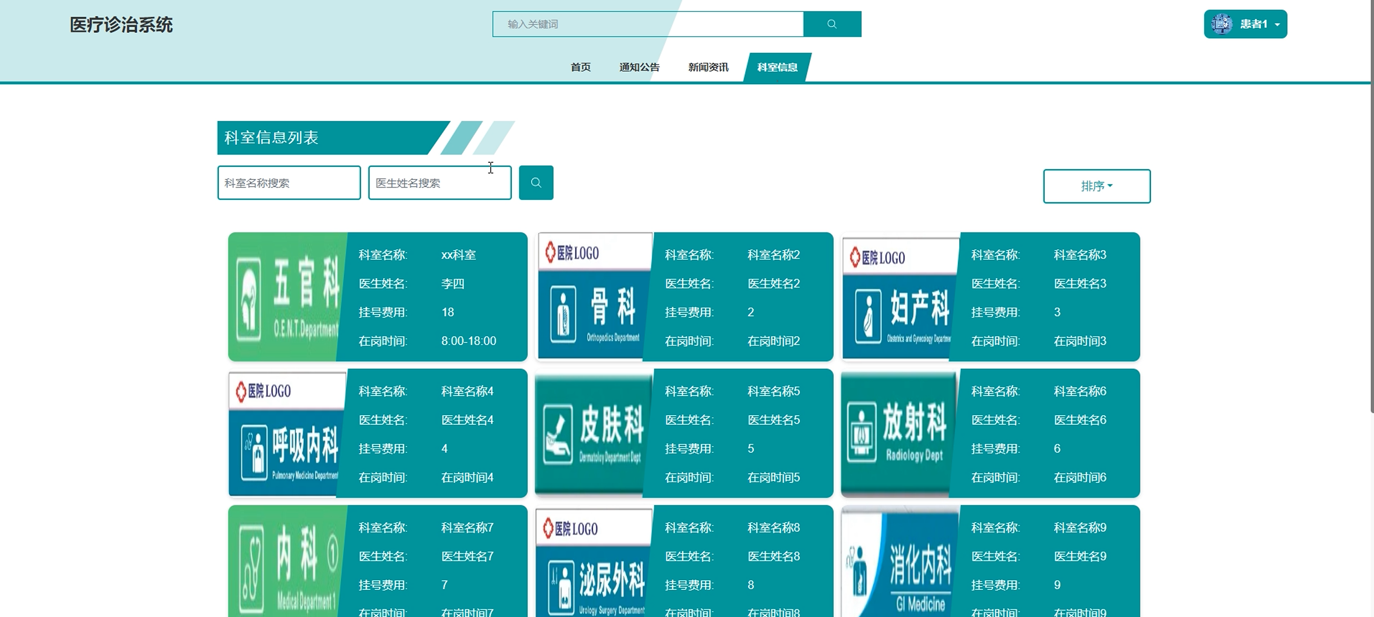Image resolution: width=1374 pixels, height=617 pixels.
Task: Click the 输入关键词 keyword search box
Action: pyautogui.click(x=648, y=24)
